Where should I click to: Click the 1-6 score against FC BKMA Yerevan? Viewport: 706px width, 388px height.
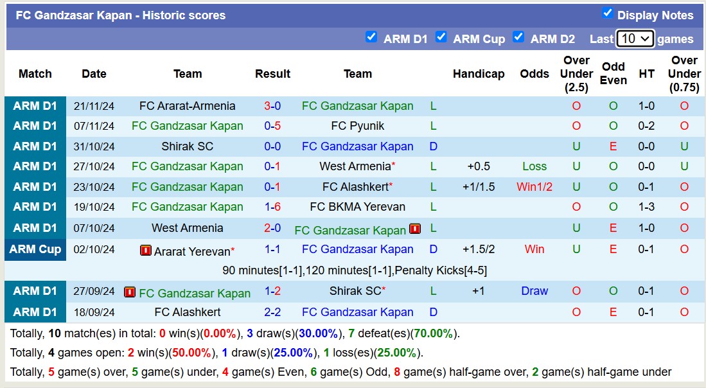pos(272,207)
